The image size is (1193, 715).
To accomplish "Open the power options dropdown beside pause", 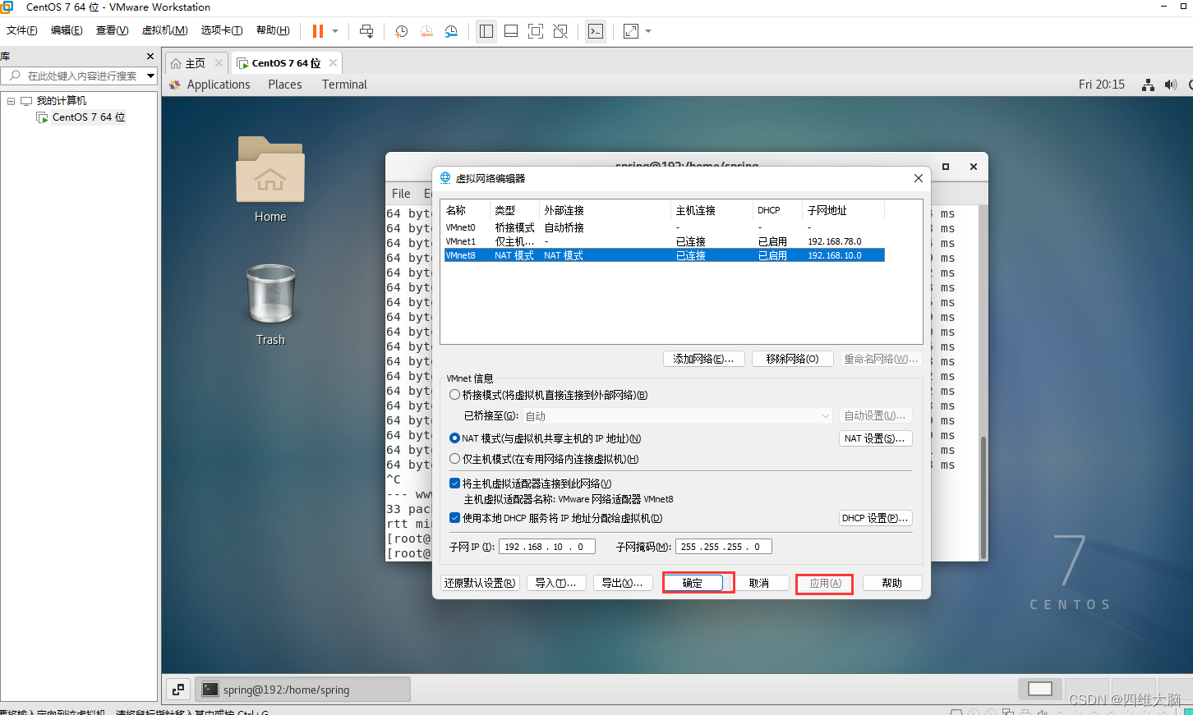I will [335, 31].
